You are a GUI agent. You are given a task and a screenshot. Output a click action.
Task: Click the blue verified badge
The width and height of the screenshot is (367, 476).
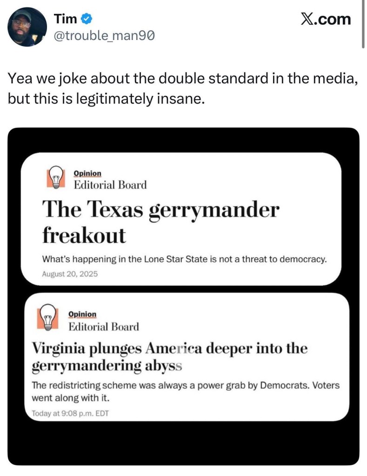pos(87,19)
